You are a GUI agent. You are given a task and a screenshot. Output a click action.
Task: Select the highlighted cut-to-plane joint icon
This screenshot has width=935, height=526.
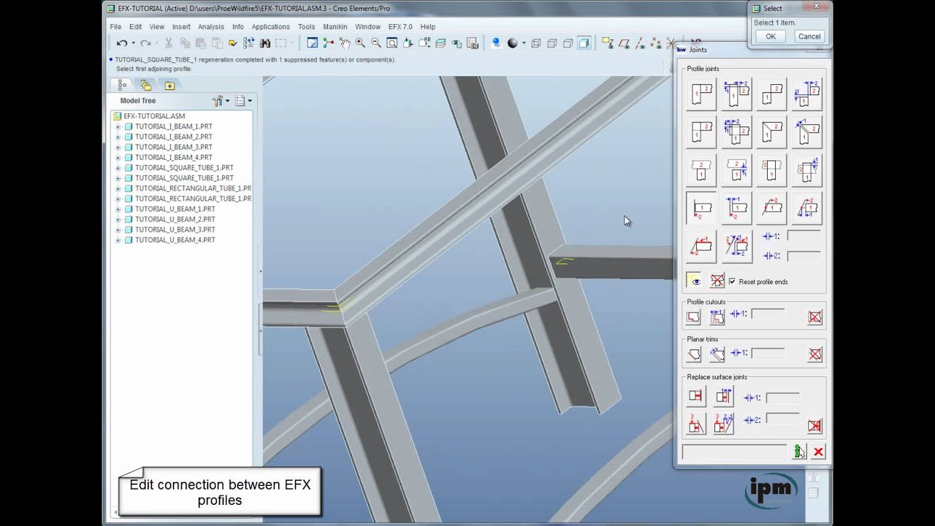click(x=701, y=208)
